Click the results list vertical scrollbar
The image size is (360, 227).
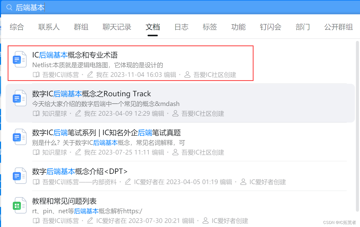tap(357, 126)
